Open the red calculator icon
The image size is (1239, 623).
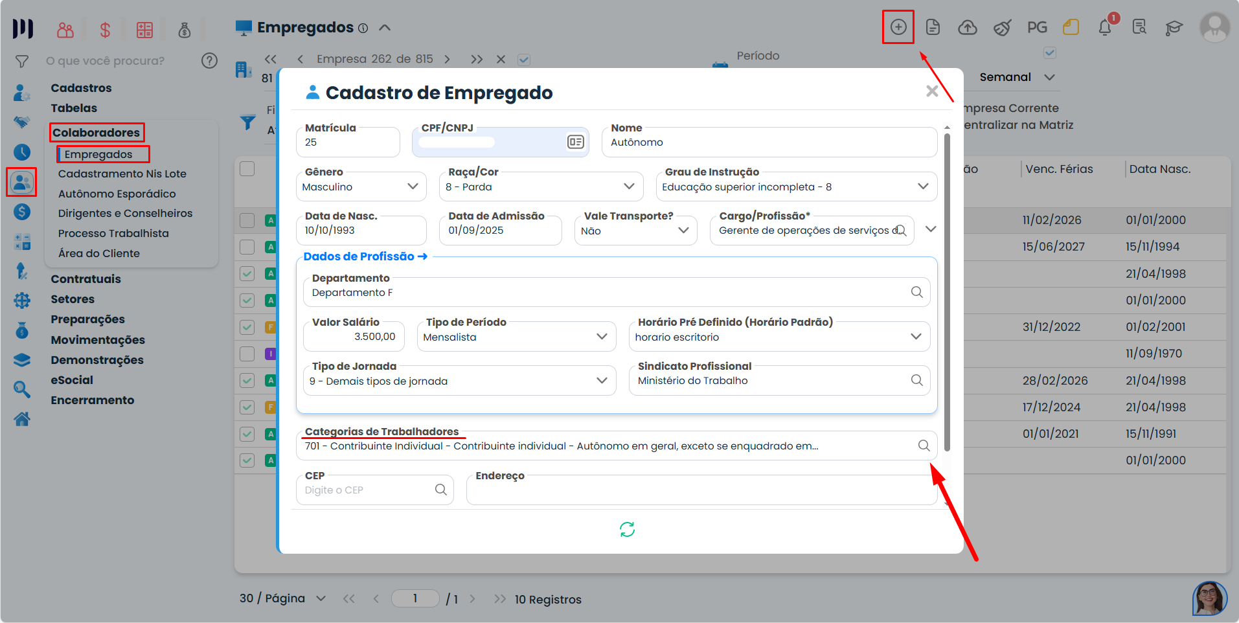[144, 30]
